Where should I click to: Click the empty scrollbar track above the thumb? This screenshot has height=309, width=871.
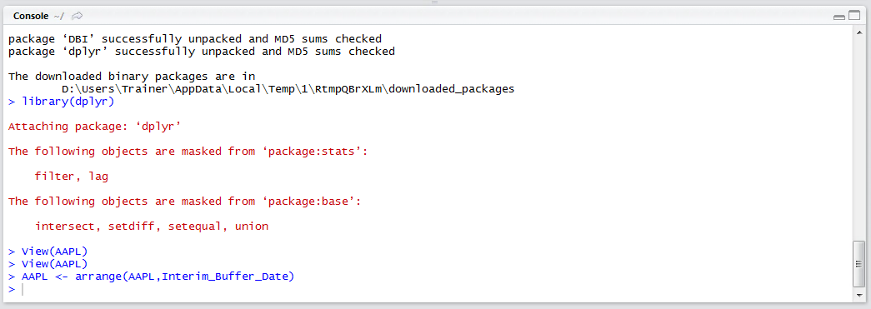click(x=858, y=139)
